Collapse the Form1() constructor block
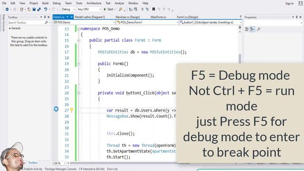Viewport: 304px width, 171px height. [78, 64]
